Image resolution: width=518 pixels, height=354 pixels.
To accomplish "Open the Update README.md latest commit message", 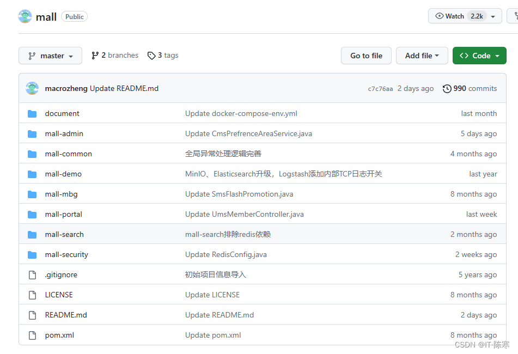I will coord(124,88).
